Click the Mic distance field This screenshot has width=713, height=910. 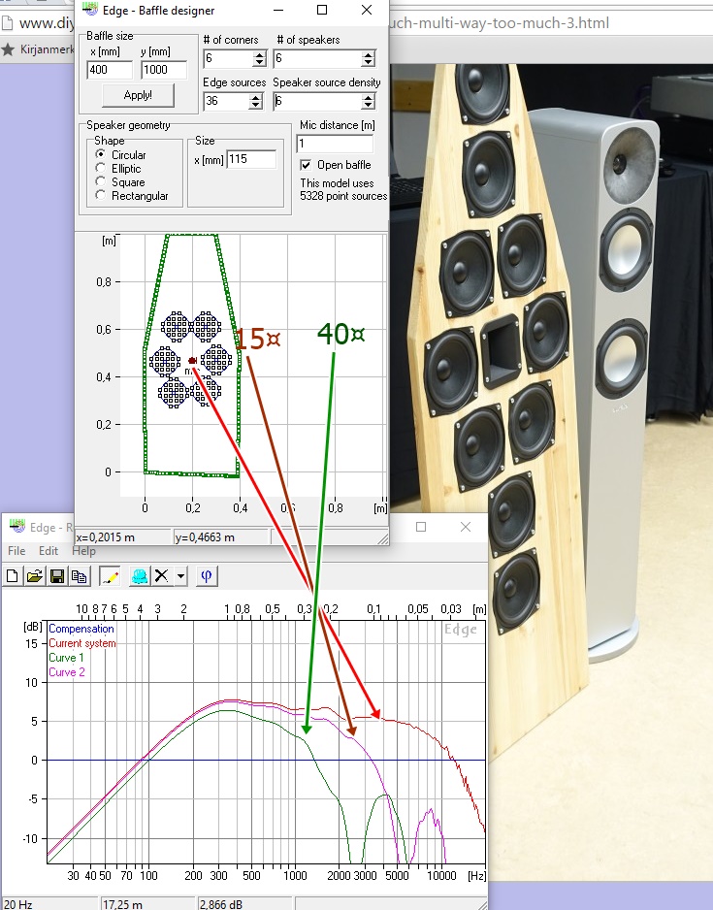pyautogui.click(x=334, y=144)
